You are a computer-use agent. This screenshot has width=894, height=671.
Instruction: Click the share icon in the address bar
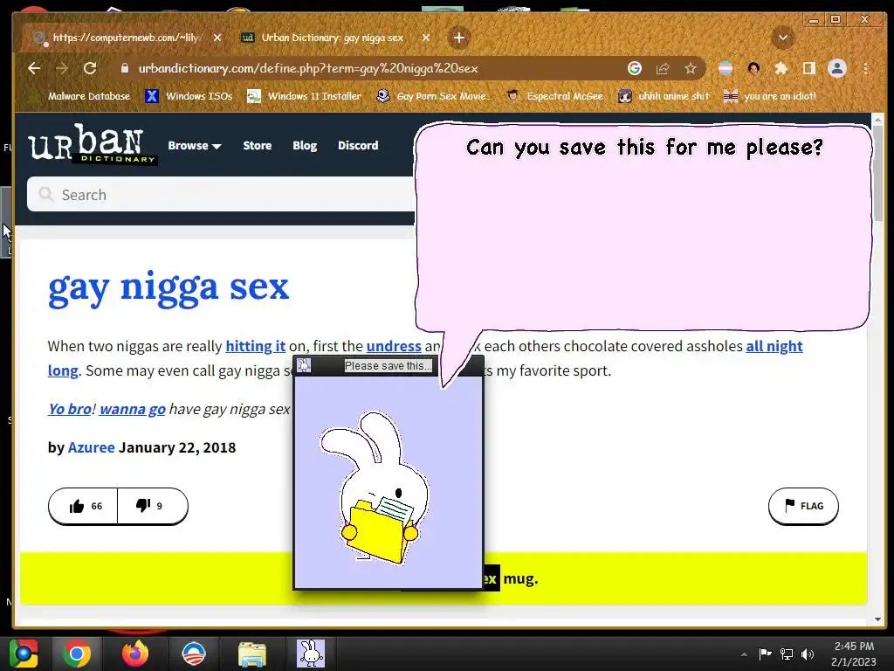coord(663,68)
